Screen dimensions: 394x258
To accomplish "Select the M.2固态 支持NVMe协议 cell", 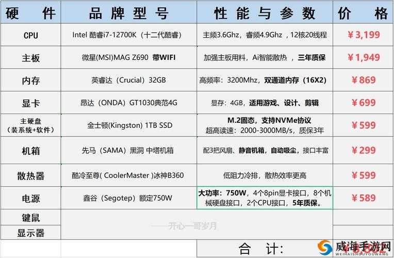I will [265, 125].
